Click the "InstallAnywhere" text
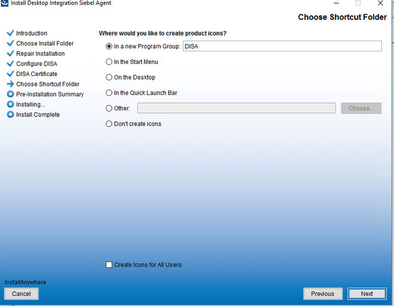The width and height of the screenshot is (394, 306). coord(25,282)
